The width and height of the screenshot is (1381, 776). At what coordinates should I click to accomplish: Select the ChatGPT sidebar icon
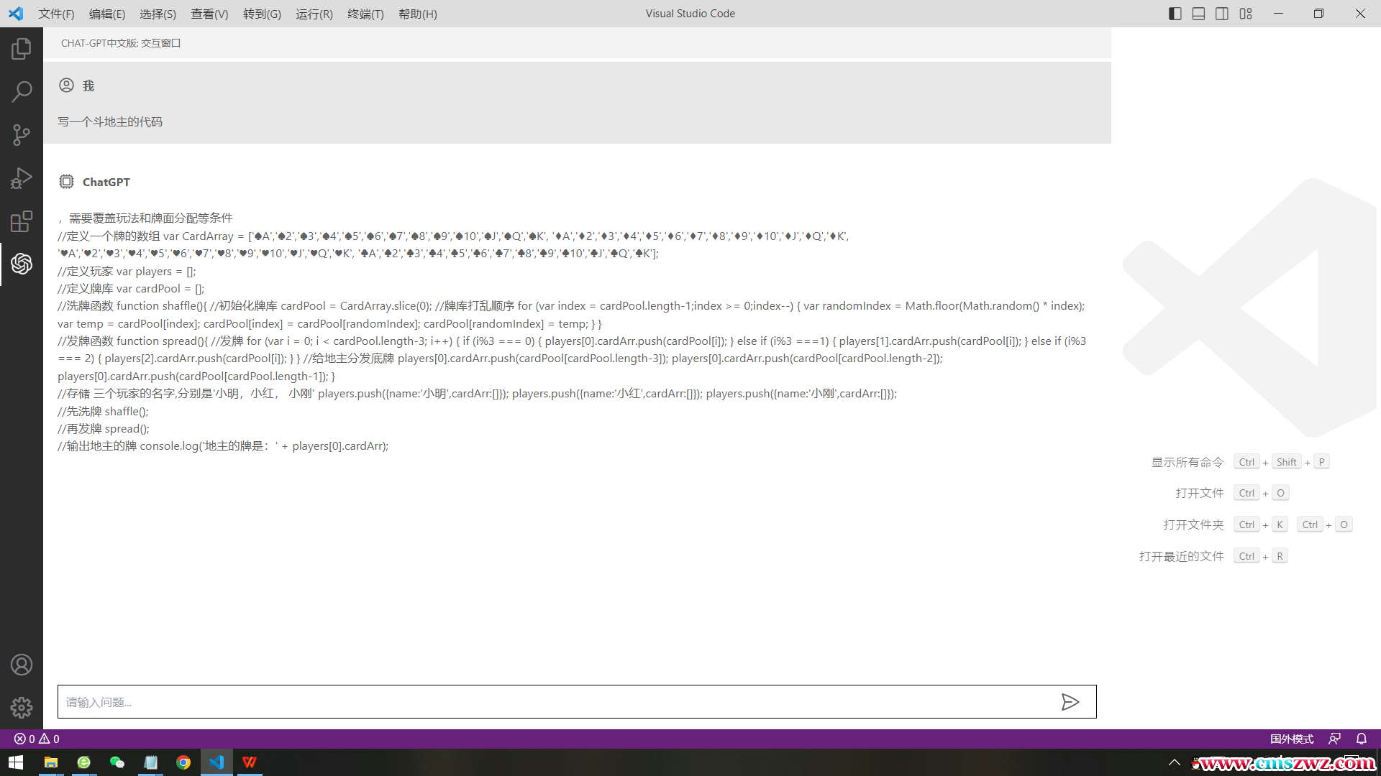[x=22, y=264]
